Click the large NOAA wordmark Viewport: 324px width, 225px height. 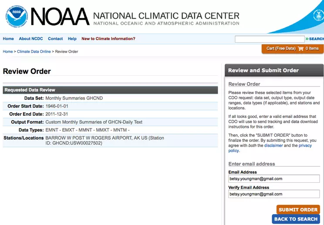click(60, 17)
